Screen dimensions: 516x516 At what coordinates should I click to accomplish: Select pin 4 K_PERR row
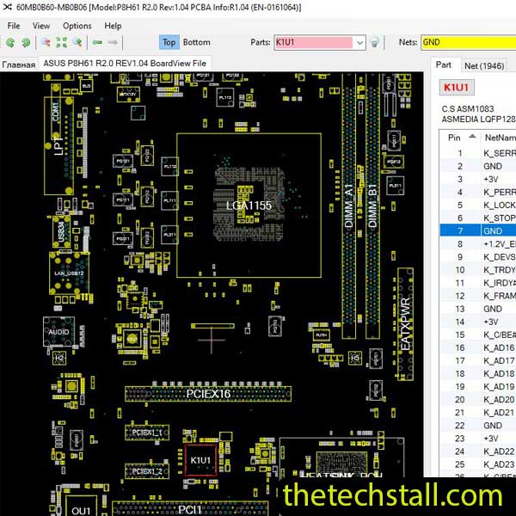tap(478, 192)
